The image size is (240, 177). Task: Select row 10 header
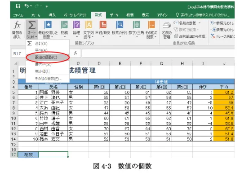point(13,118)
